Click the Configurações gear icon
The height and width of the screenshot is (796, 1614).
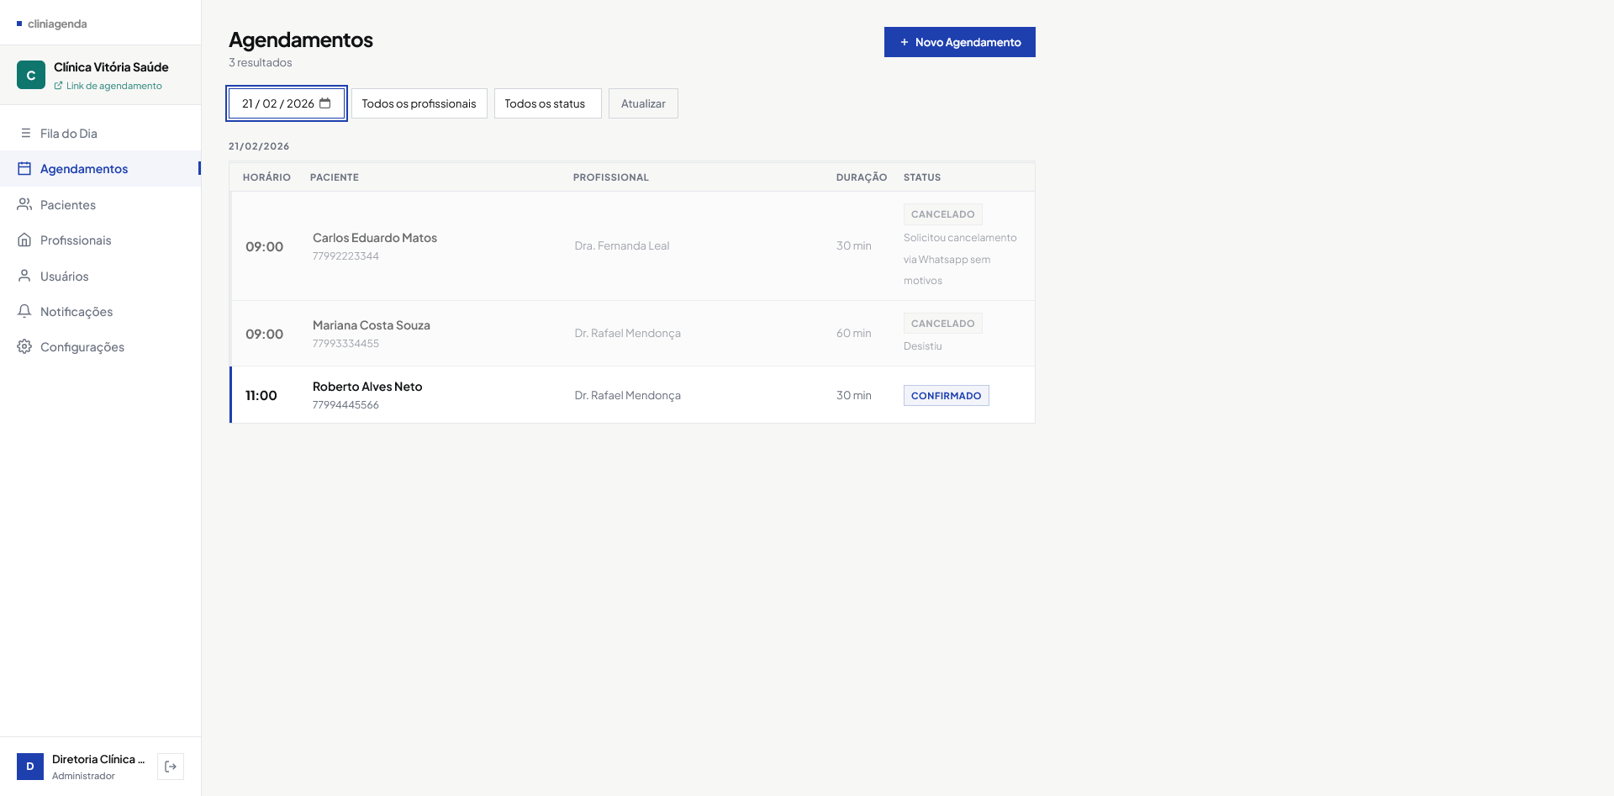click(24, 346)
